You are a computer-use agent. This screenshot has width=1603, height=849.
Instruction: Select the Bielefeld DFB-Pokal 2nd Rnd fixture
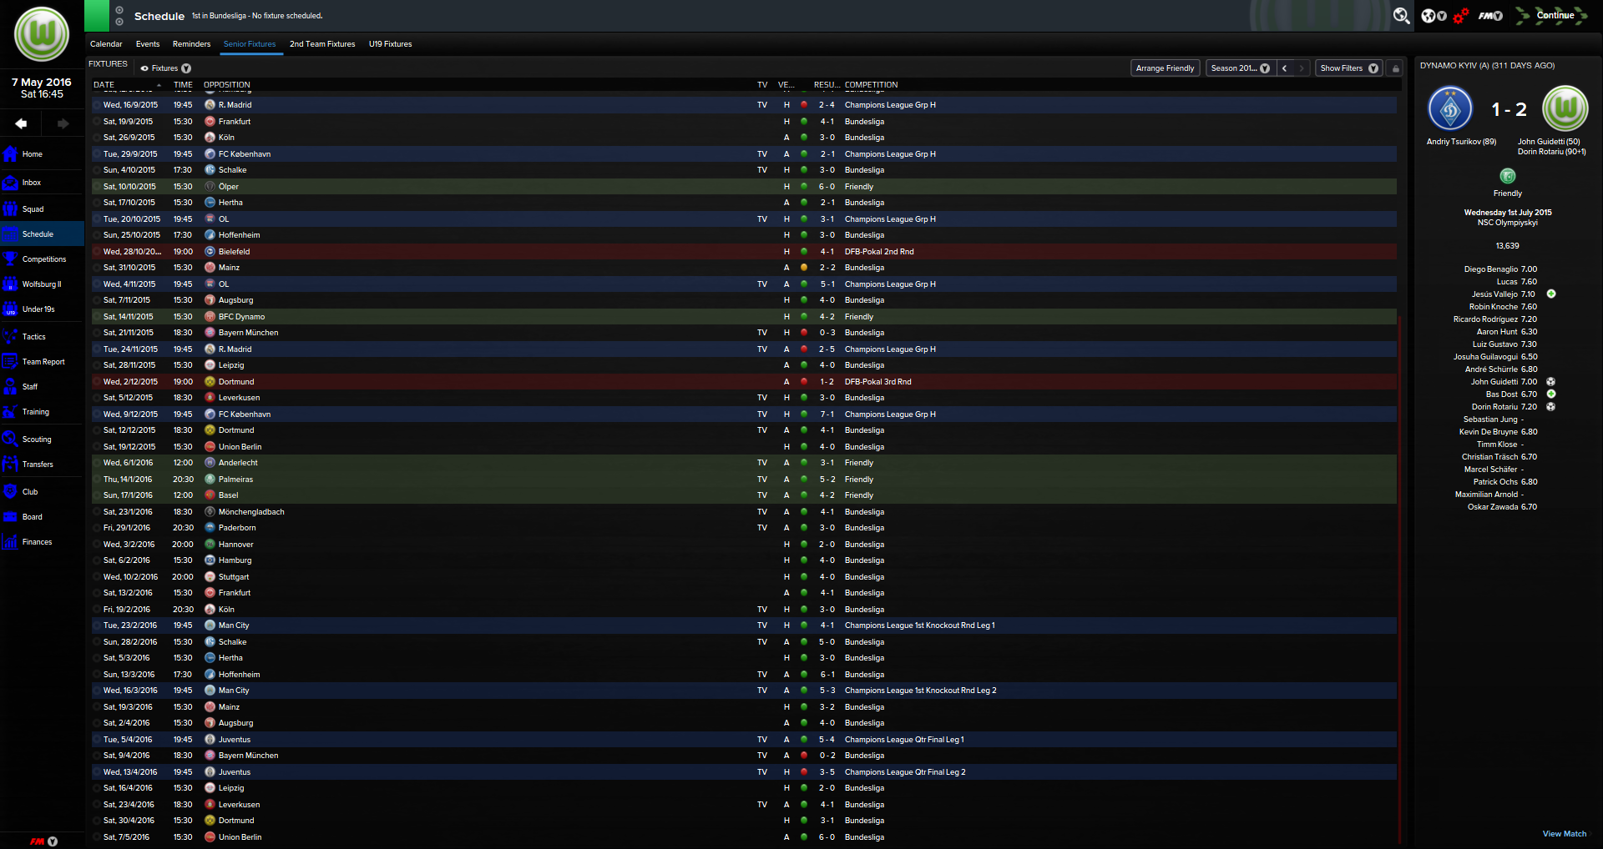[744, 252]
